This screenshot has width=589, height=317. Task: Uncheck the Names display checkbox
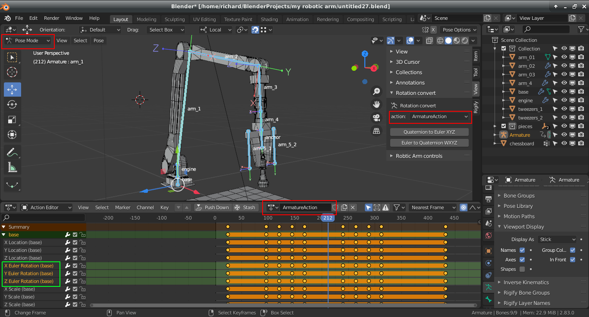pos(522,250)
